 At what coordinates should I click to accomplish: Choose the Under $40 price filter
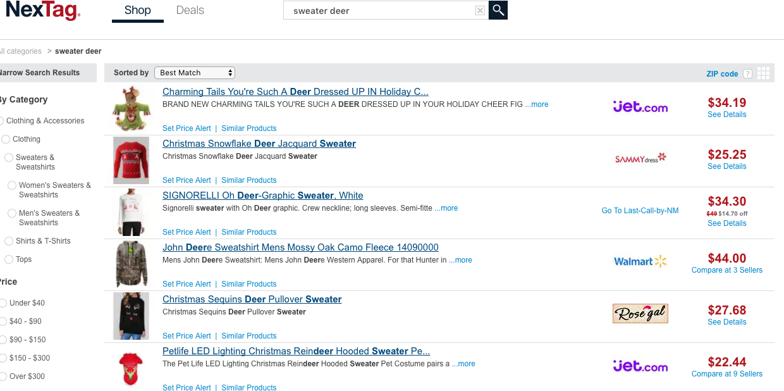click(3, 303)
